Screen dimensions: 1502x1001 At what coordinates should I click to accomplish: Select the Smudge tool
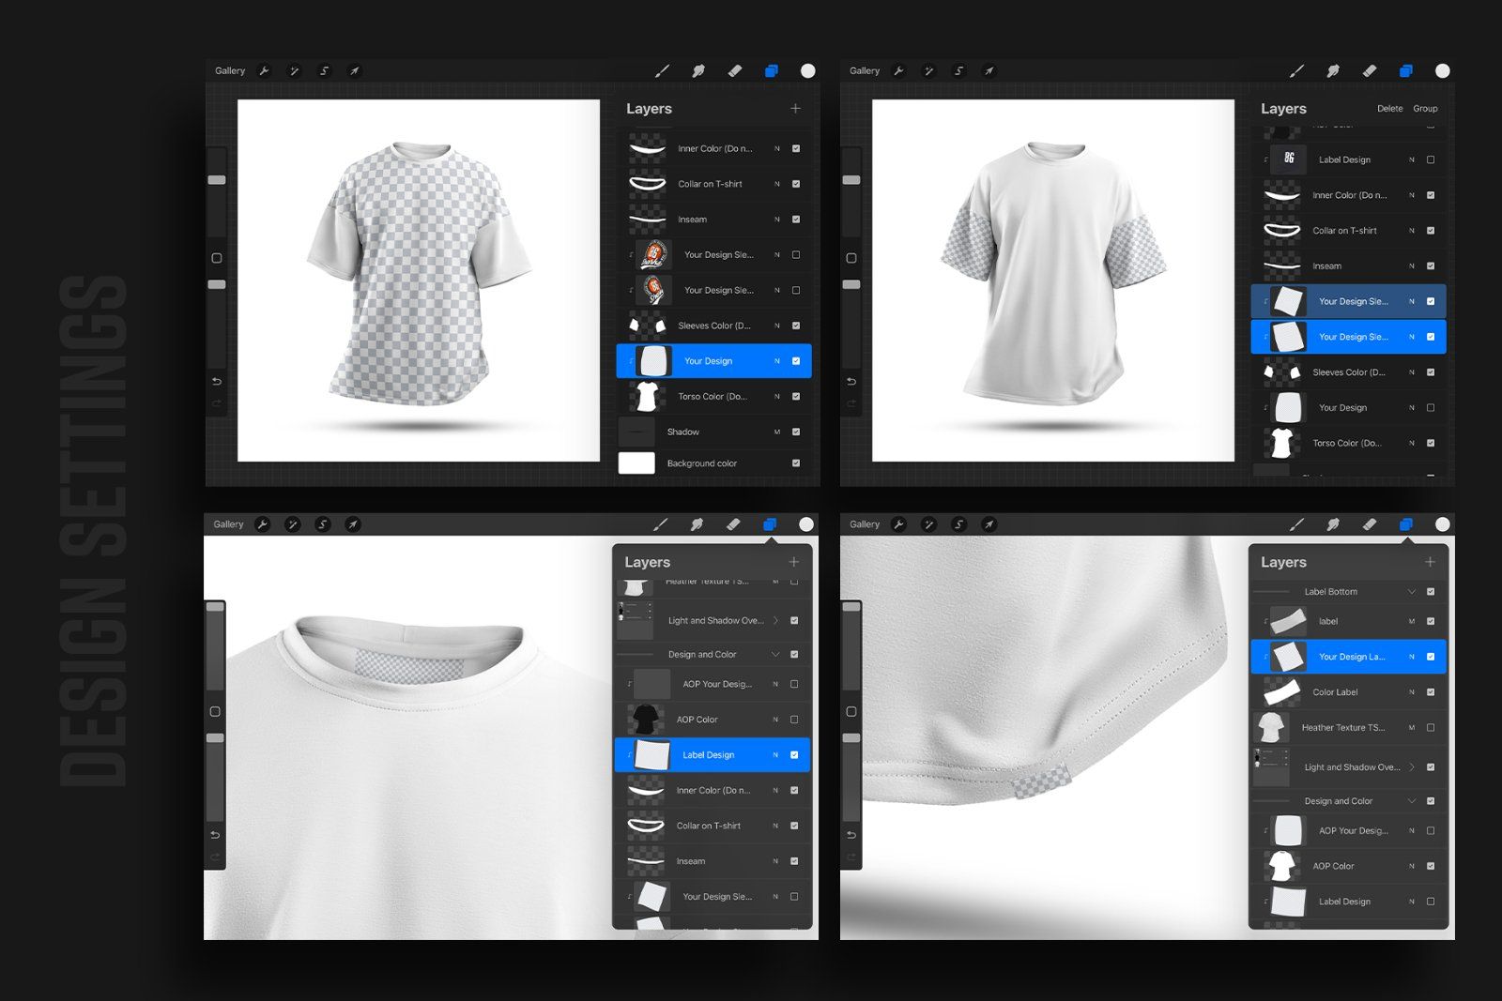698,70
